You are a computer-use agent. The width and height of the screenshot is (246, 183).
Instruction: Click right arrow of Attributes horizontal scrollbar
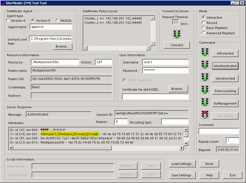click(x=182, y=148)
